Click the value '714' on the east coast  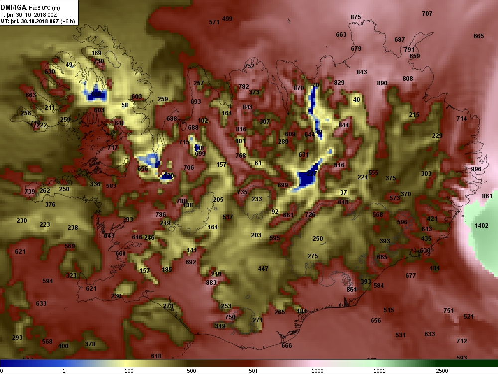(x=462, y=119)
